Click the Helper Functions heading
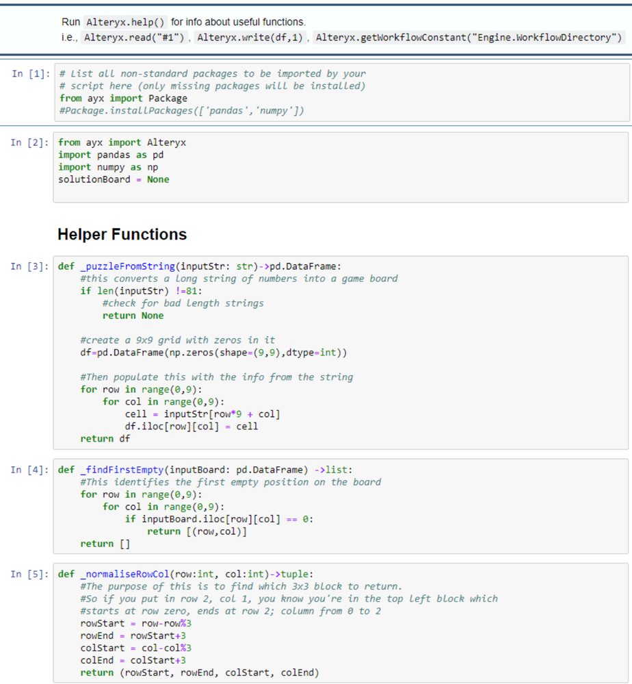This screenshot has height=684, width=632. point(122,234)
